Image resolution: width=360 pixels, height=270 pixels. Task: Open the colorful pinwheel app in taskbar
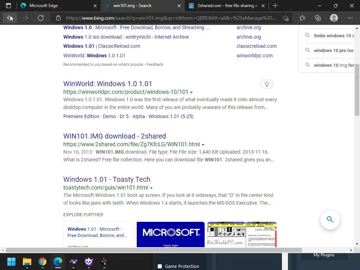(104, 262)
